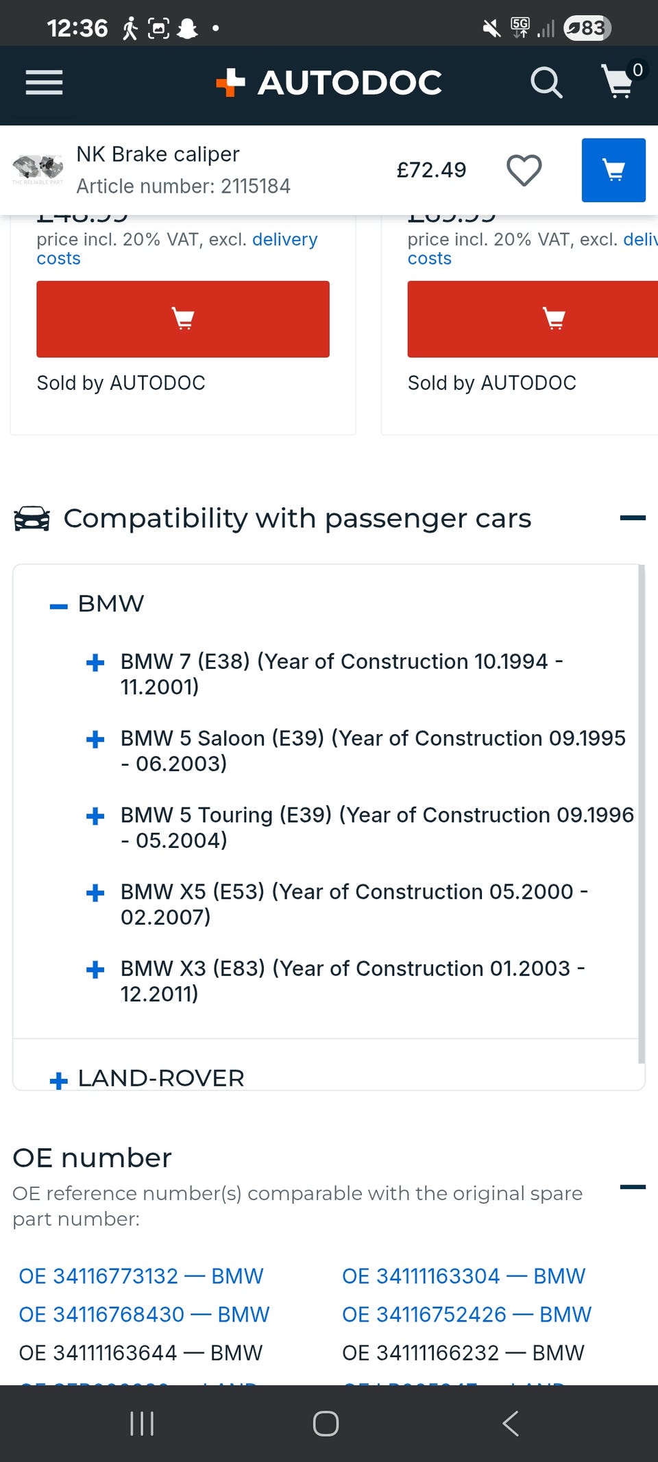Add NK Brake caliper to cart (blue button)
Viewport: 658px width, 1462px height.
tap(613, 170)
